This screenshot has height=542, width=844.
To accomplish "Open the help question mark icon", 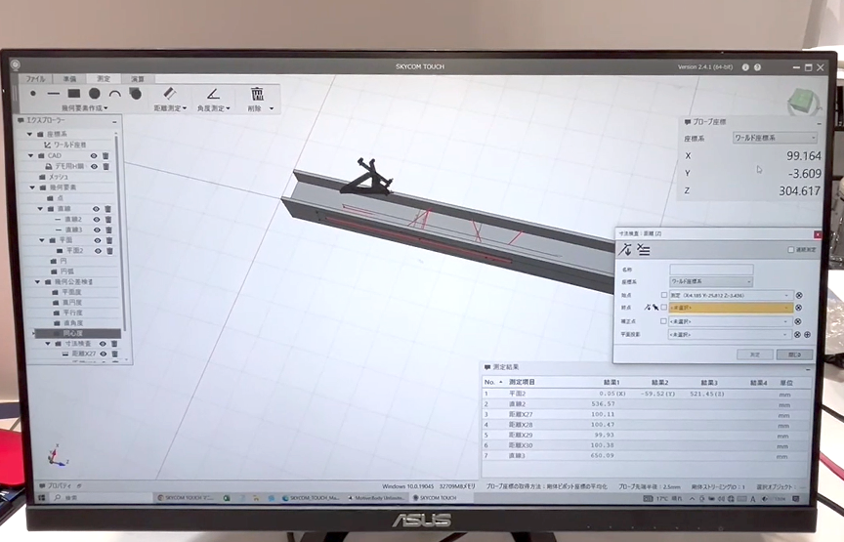I will tap(757, 67).
